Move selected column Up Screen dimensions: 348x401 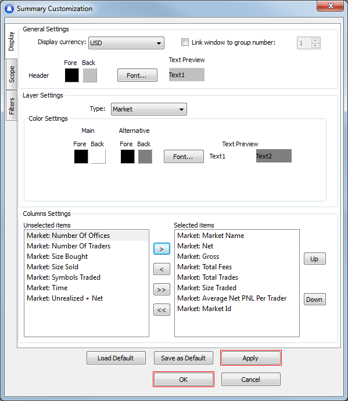pyautogui.click(x=315, y=259)
